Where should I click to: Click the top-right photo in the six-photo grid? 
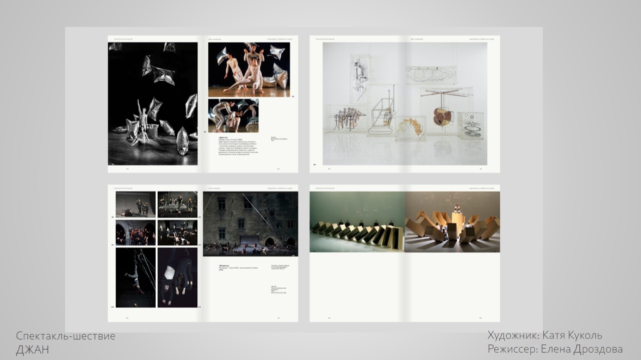(x=177, y=204)
